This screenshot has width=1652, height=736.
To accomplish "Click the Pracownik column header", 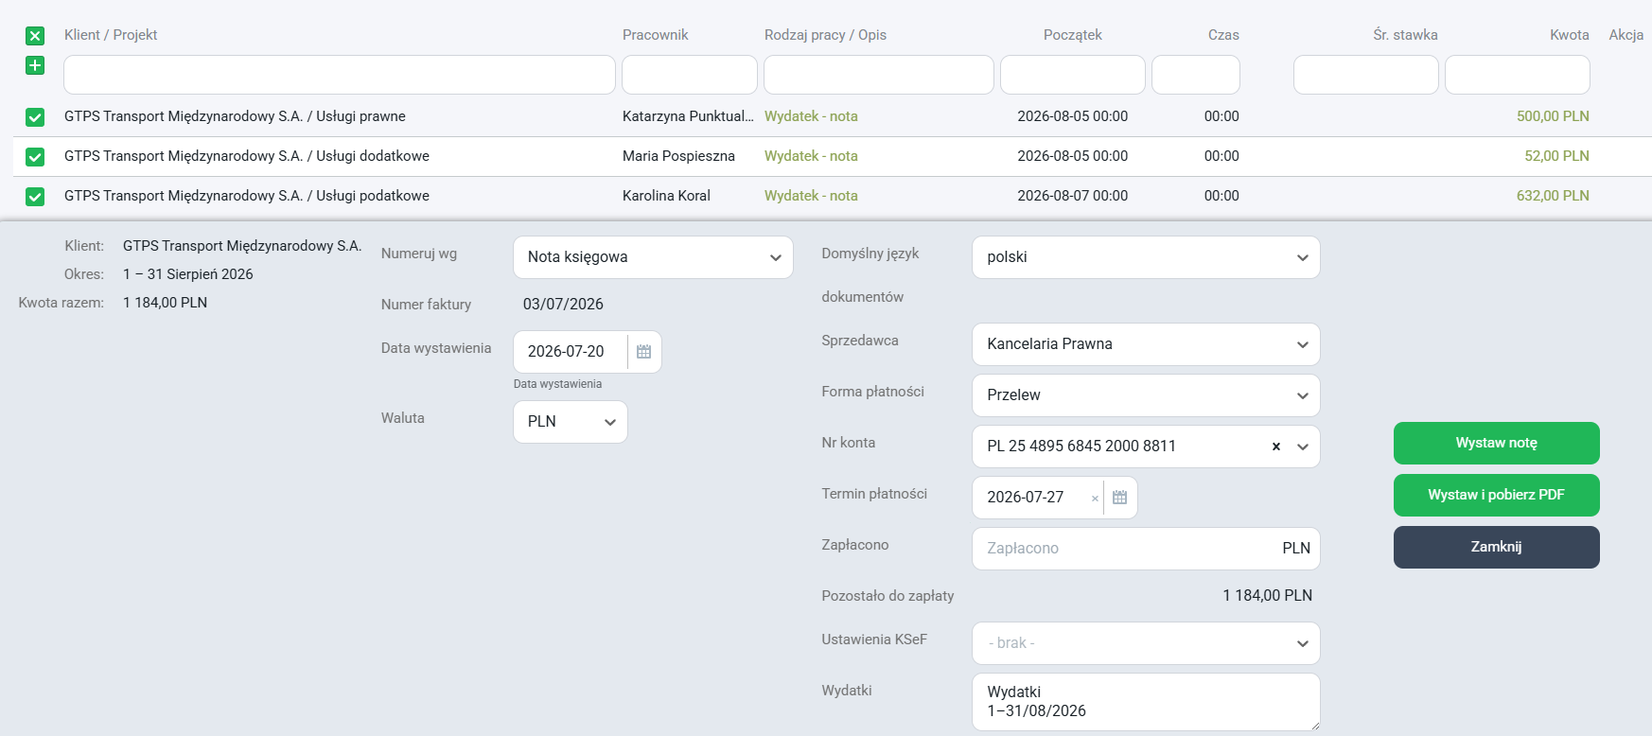I will point(656,35).
